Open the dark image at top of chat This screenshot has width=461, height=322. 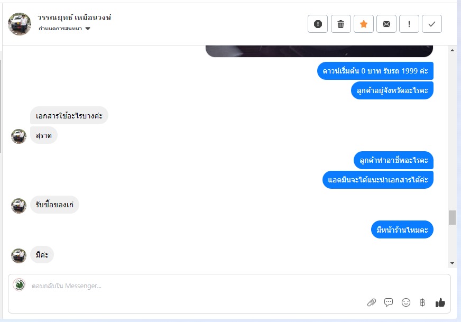pos(319,51)
